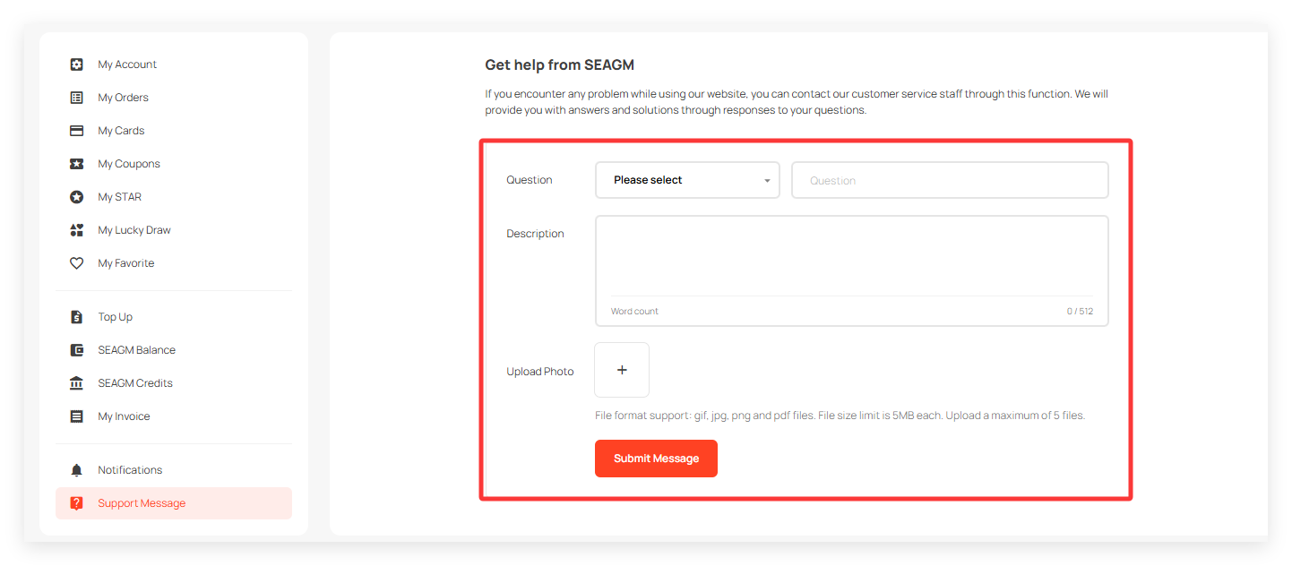Click the SEAGM Balance wallet icon
The height and width of the screenshot is (566, 1292).
(x=77, y=350)
